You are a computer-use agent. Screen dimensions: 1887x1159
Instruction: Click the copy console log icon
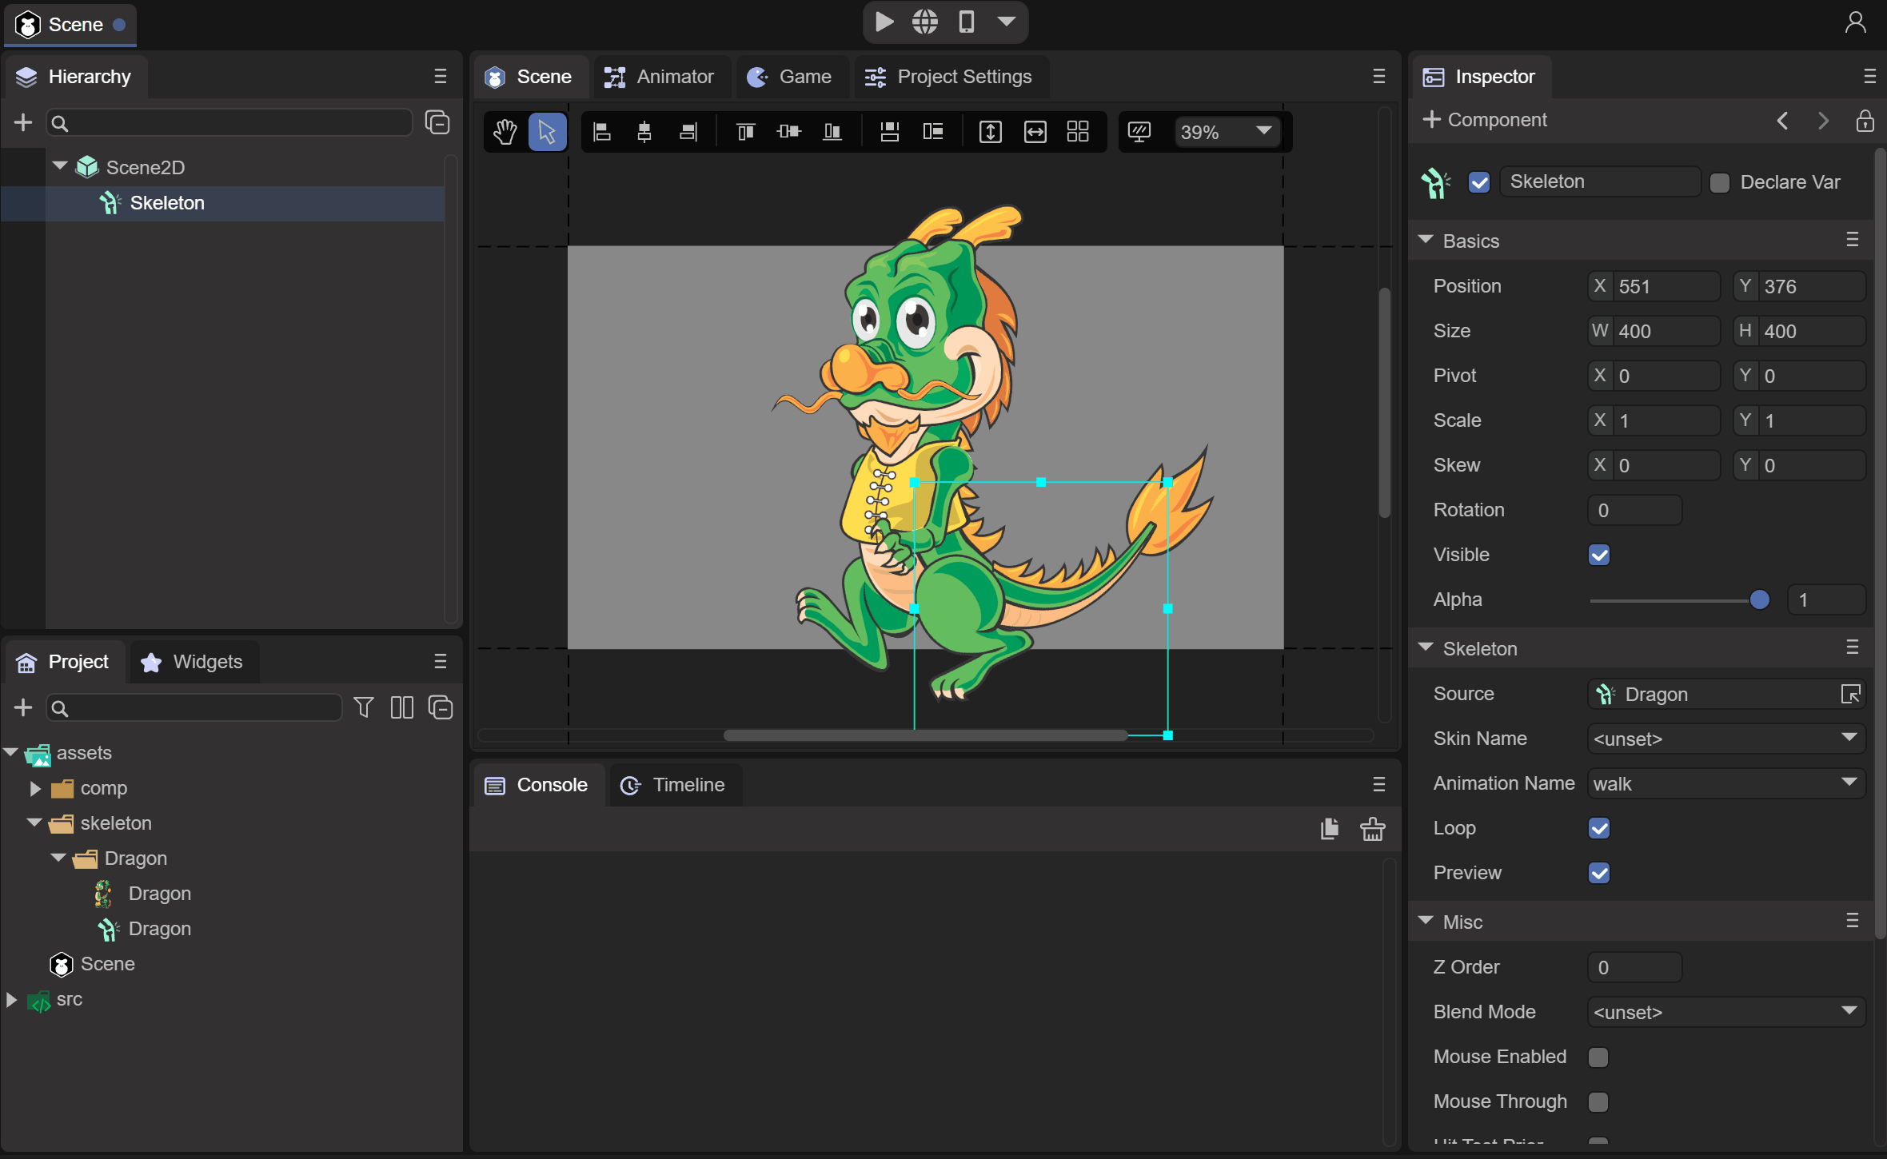[1330, 829]
